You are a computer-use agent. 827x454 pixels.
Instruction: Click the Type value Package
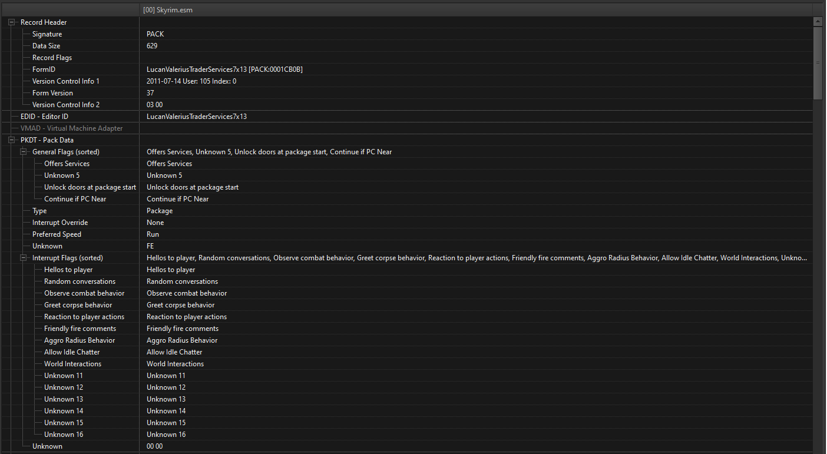160,211
